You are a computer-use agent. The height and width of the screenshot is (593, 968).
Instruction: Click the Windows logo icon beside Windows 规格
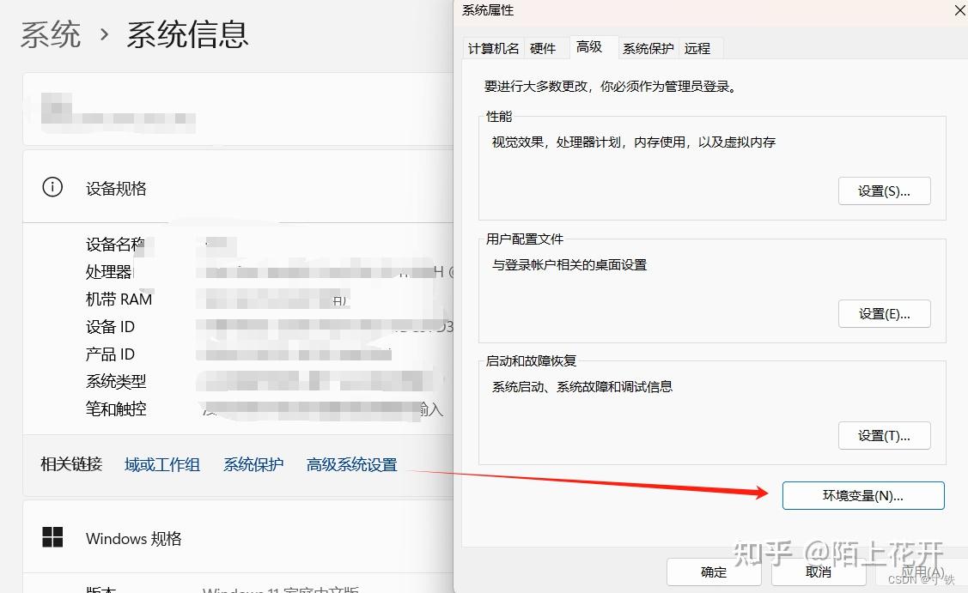52,537
